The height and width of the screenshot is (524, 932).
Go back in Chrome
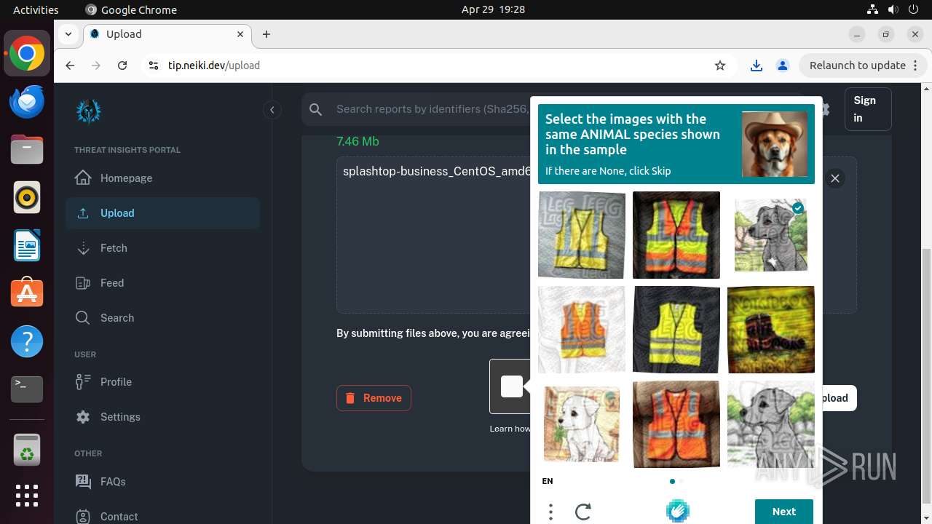70,65
